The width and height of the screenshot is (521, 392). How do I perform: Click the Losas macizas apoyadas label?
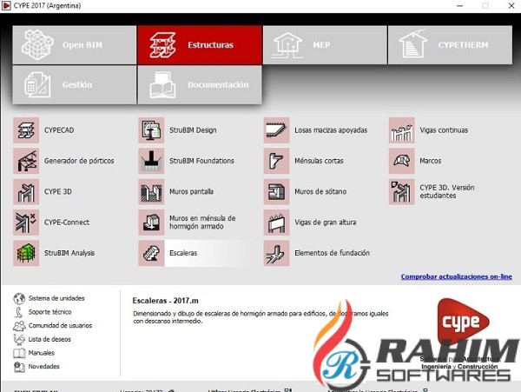click(x=331, y=130)
